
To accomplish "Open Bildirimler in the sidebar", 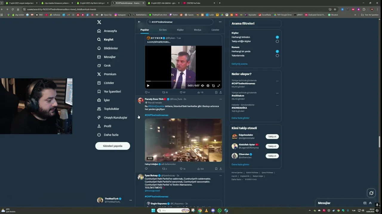I will point(107,48).
